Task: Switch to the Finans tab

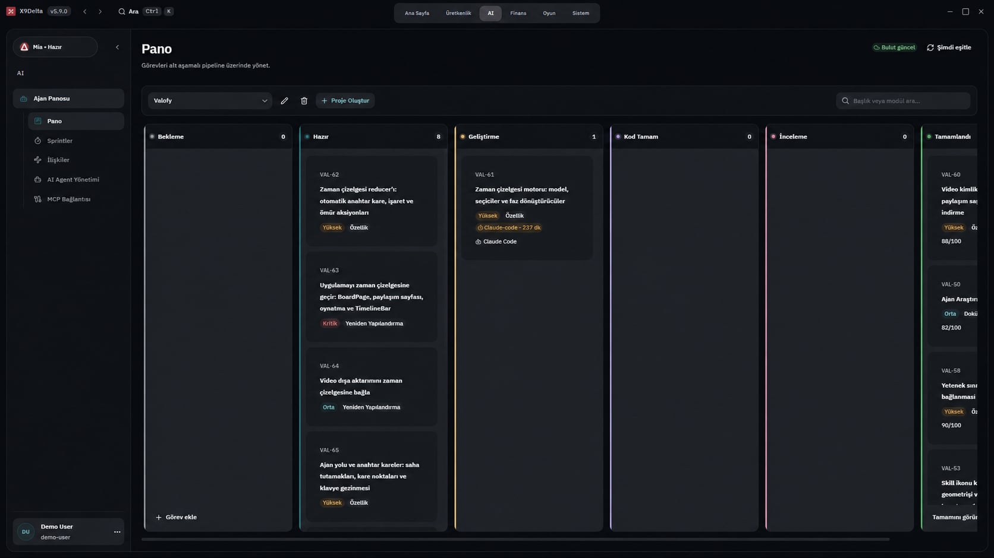Action: pyautogui.click(x=518, y=13)
